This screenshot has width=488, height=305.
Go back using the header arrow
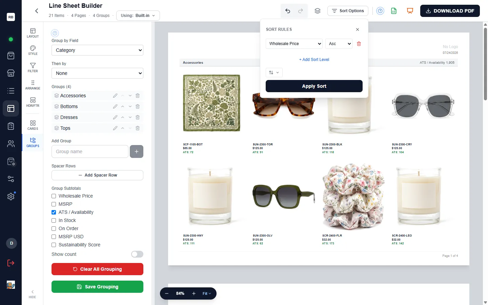[x=37, y=11]
